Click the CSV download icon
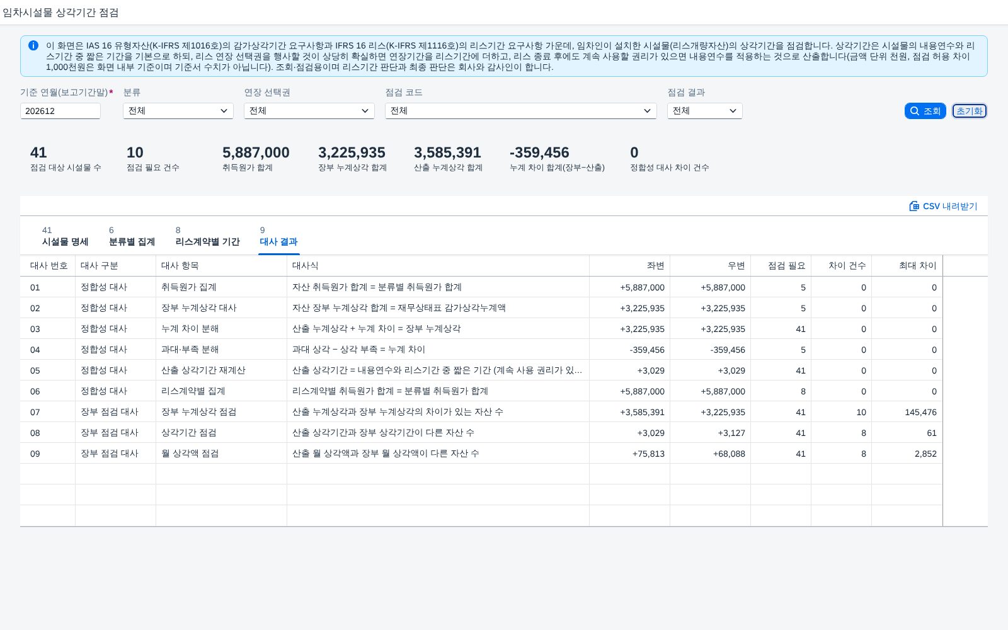The image size is (1008, 630). point(914,206)
